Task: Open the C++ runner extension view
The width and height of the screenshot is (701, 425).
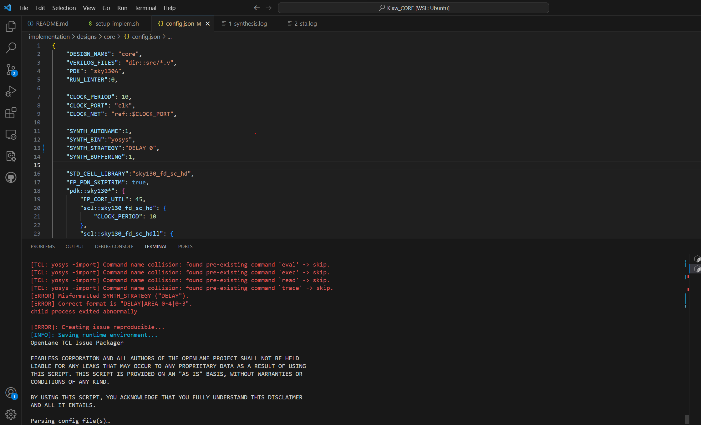Action: tap(11, 156)
